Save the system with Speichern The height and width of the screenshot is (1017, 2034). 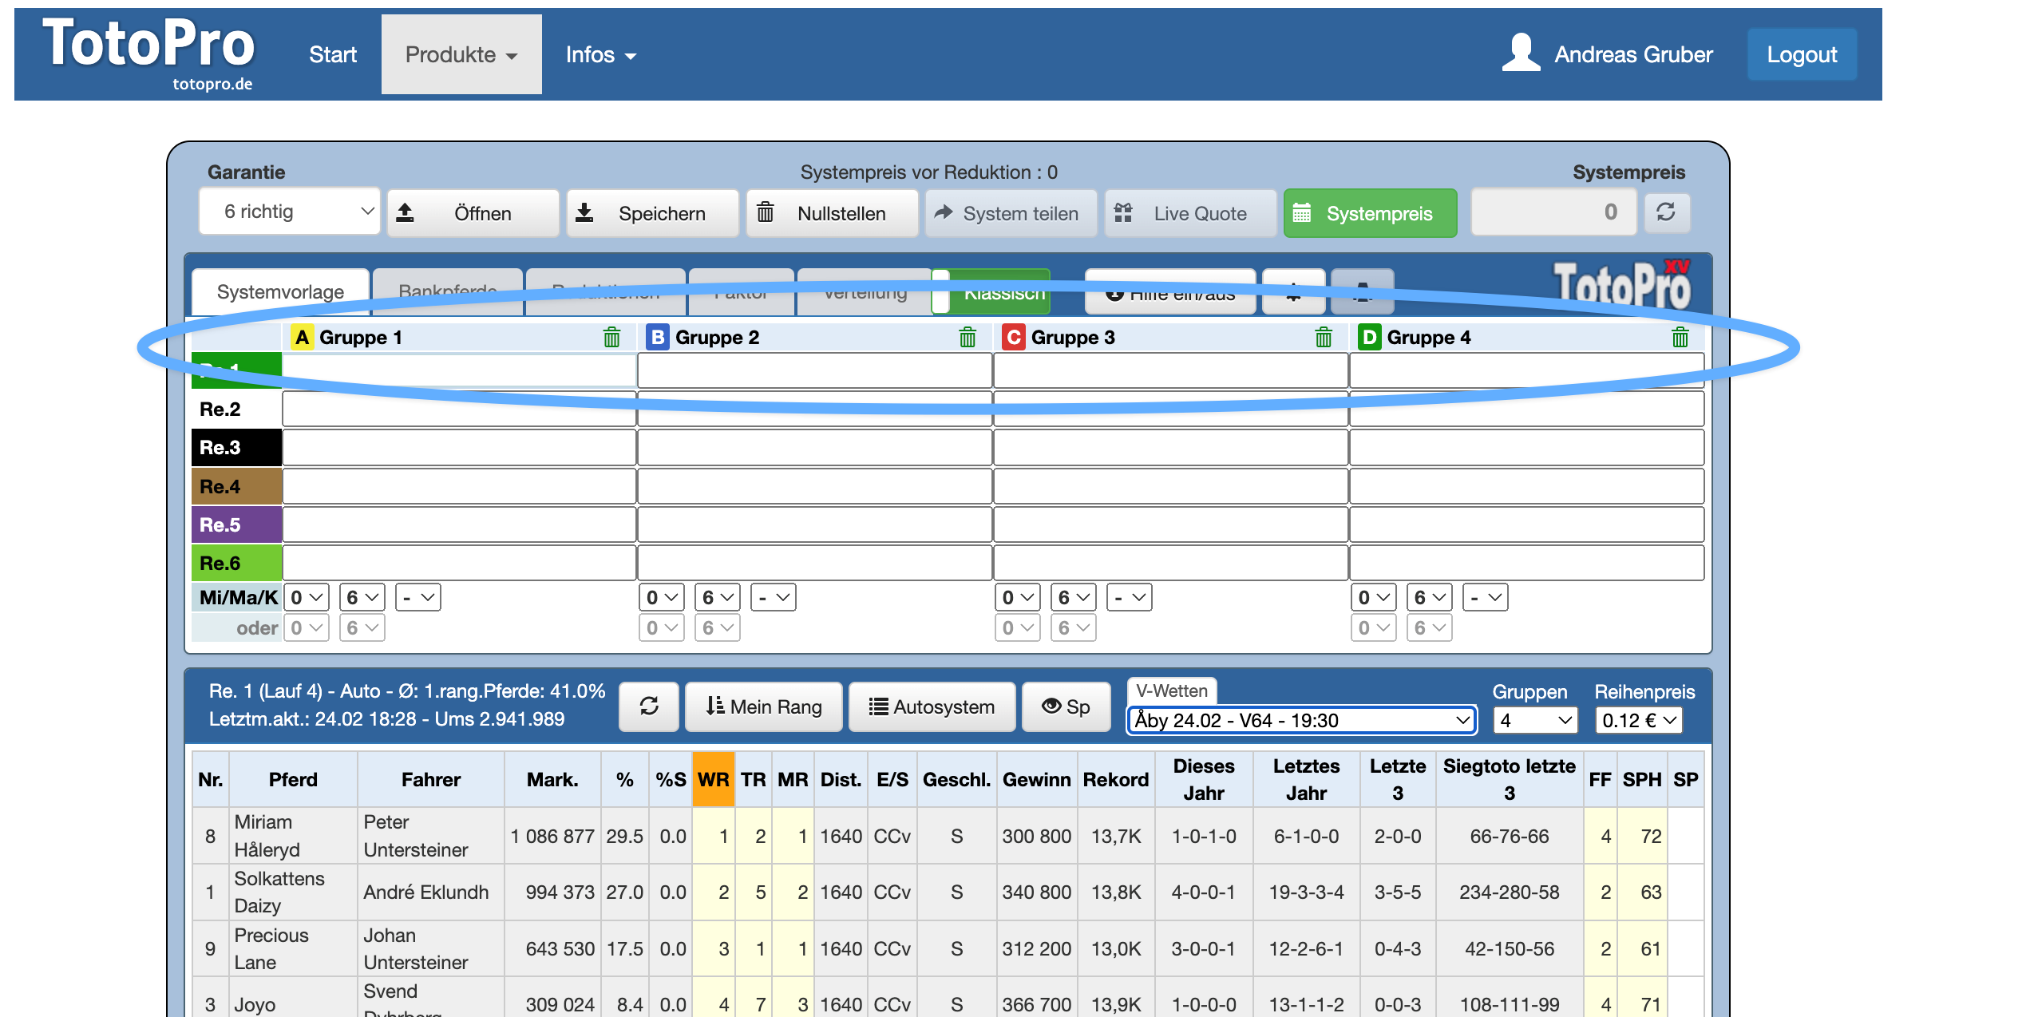pyautogui.click(x=652, y=213)
